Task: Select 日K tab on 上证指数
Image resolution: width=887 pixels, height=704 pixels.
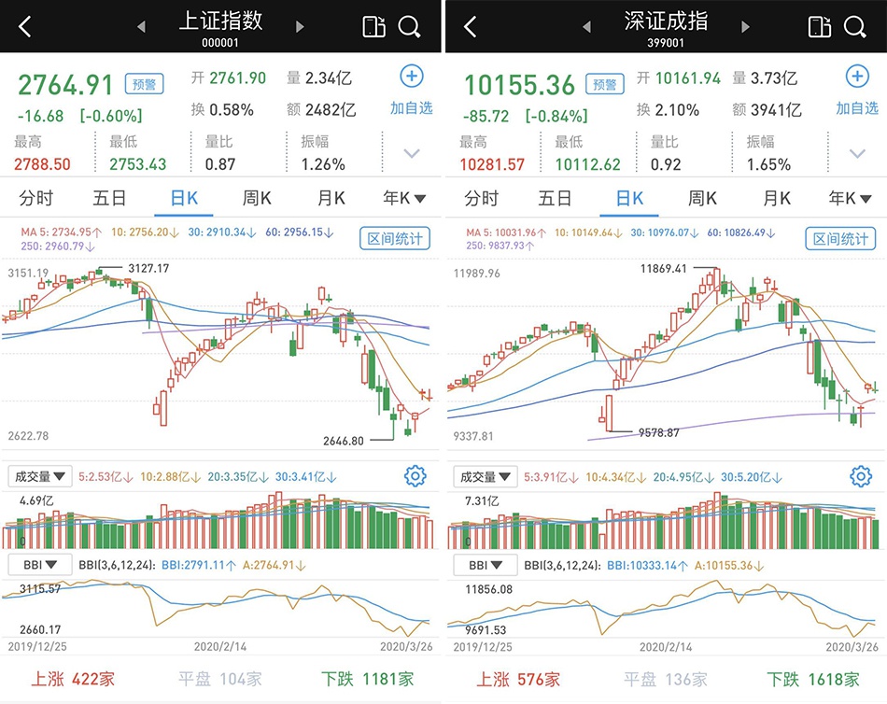Action: pos(184,198)
